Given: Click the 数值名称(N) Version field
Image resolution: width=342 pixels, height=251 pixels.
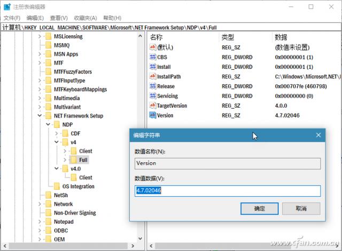Looking at the screenshot, I should click(228, 164).
